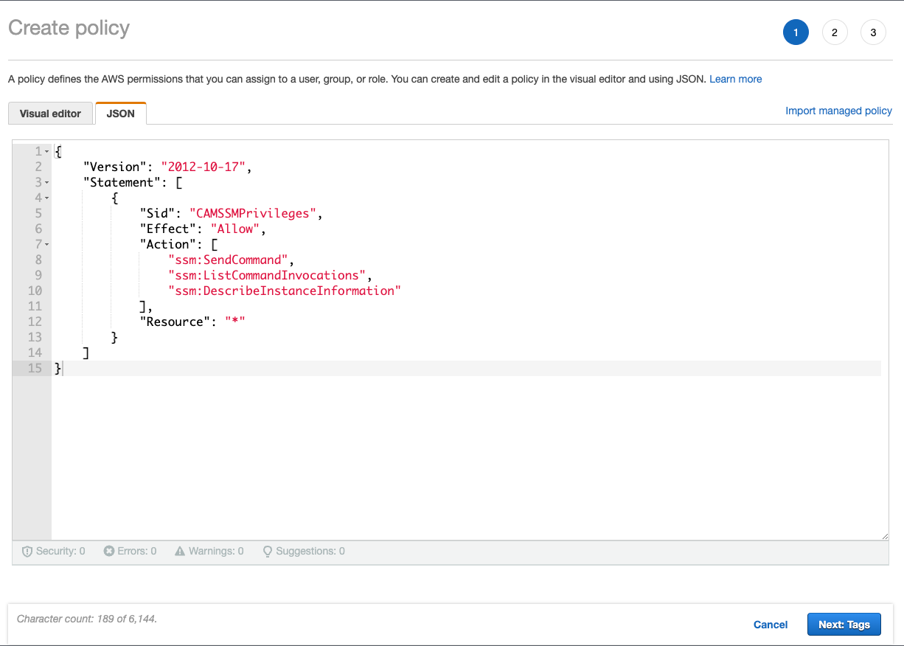The height and width of the screenshot is (646, 904).
Task: Go to step 3 indicator
Action: [x=873, y=32]
